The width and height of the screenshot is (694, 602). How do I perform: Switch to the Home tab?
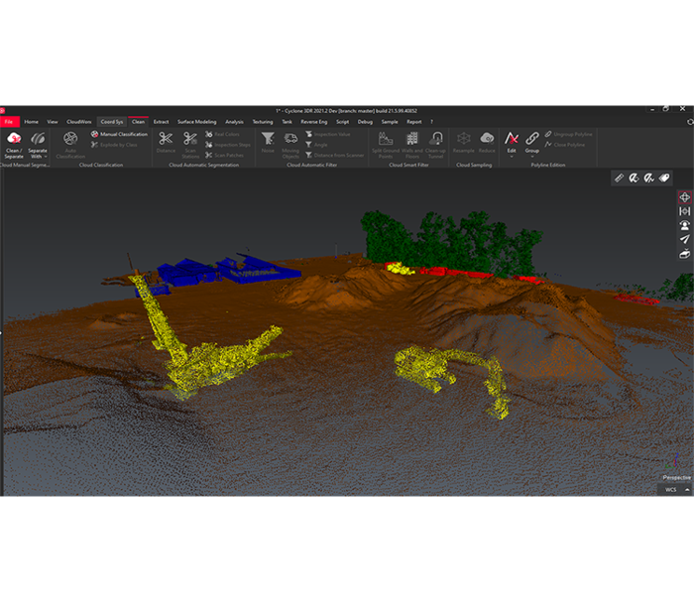coord(31,122)
